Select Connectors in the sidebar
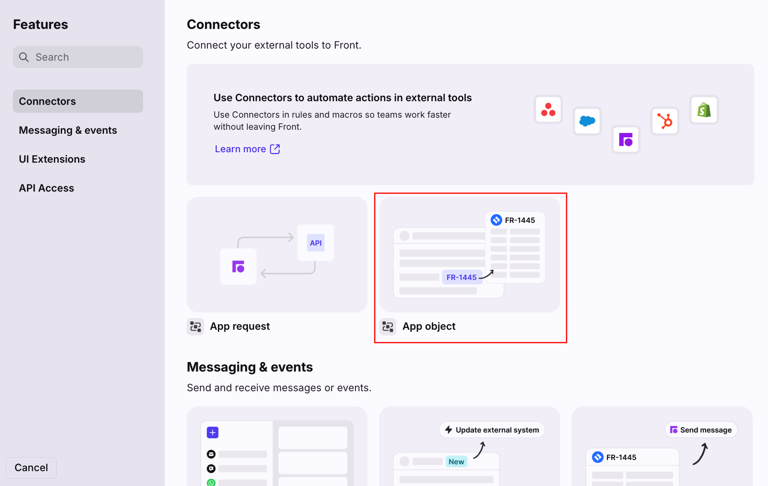The image size is (768, 486). pyautogui.click(x=78, y=101)
